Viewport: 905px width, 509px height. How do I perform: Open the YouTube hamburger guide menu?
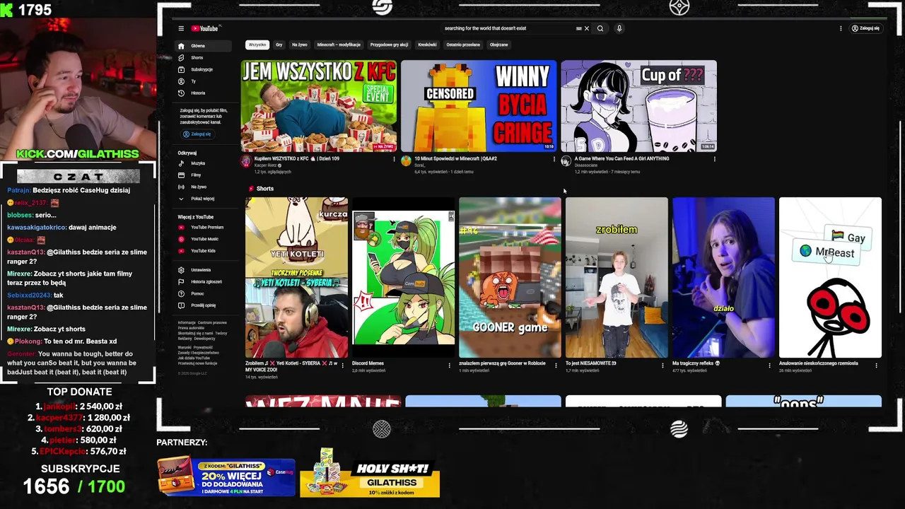(x=181, y=28)
